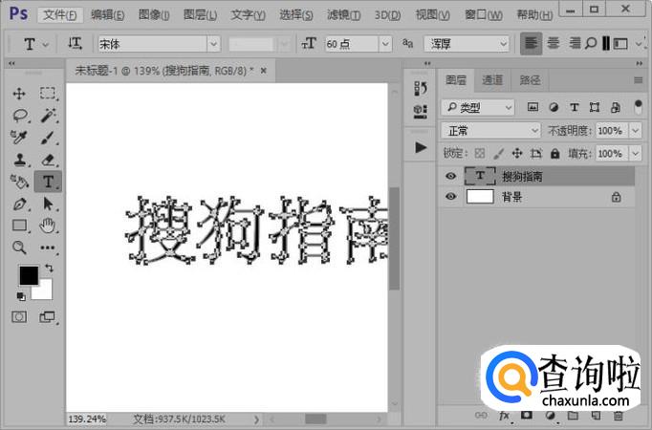Open the History panel icon
This screenshot has height=430, width=652.
pos(420,89)
